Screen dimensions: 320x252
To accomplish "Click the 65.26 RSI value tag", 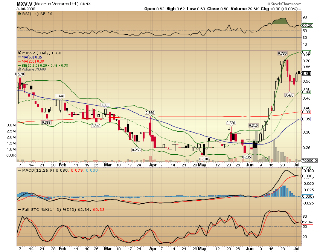I will (307, 25).
